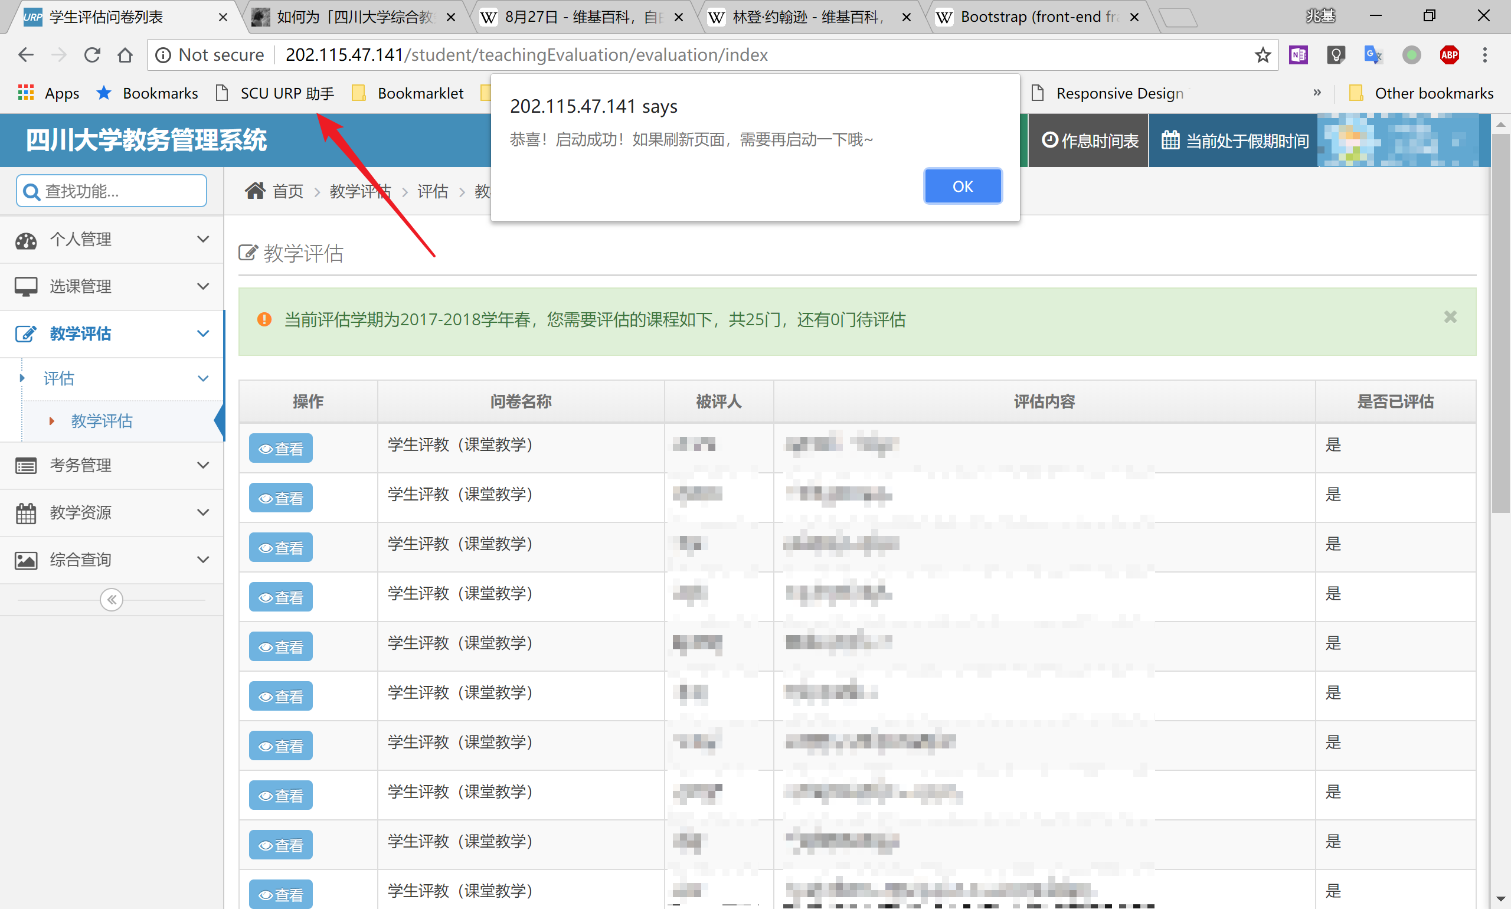The image size is (1511, 909).
Task: Click the ABP adblocker extension icon
Action: pyautogui.click(x=1449, y=54)
